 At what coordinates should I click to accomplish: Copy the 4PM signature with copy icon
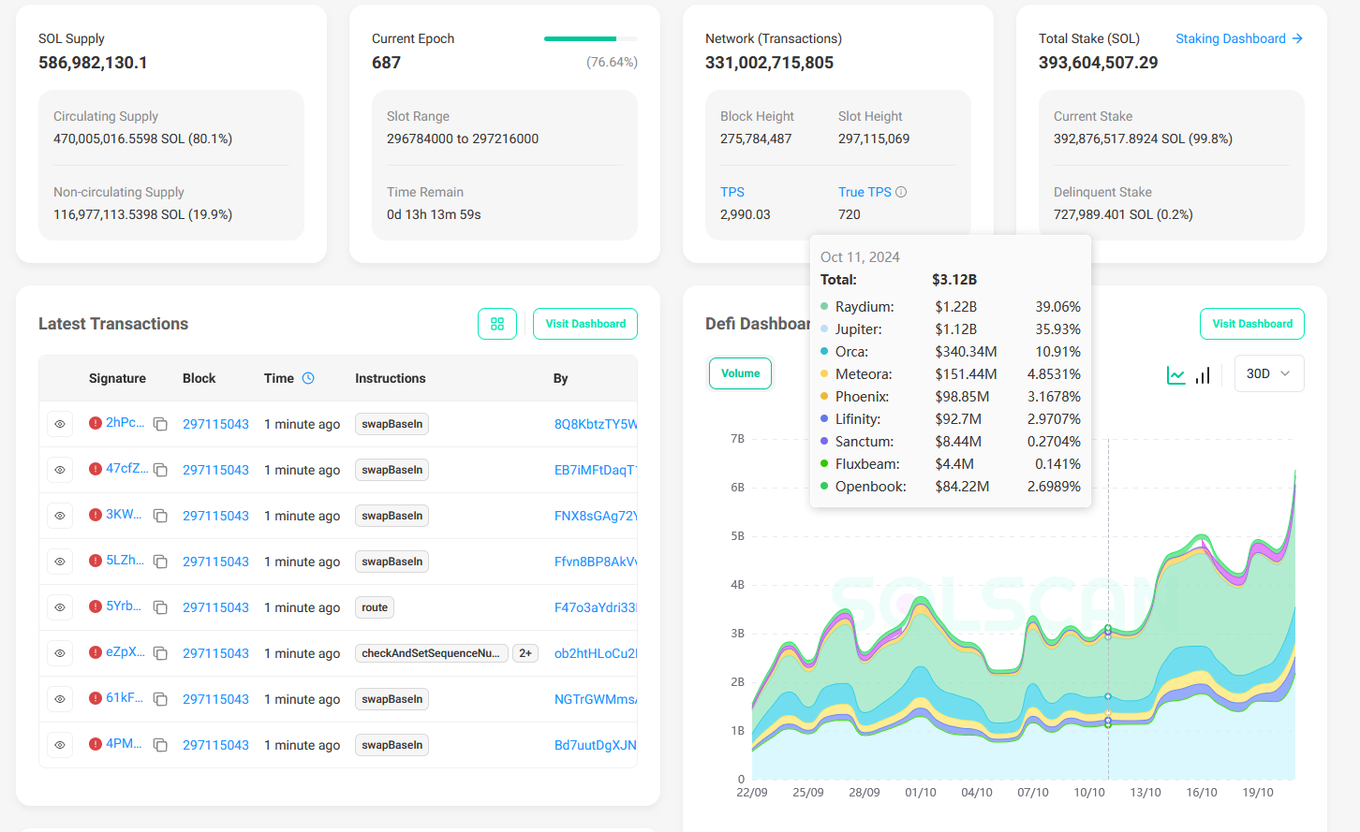(x=160, y=745)
